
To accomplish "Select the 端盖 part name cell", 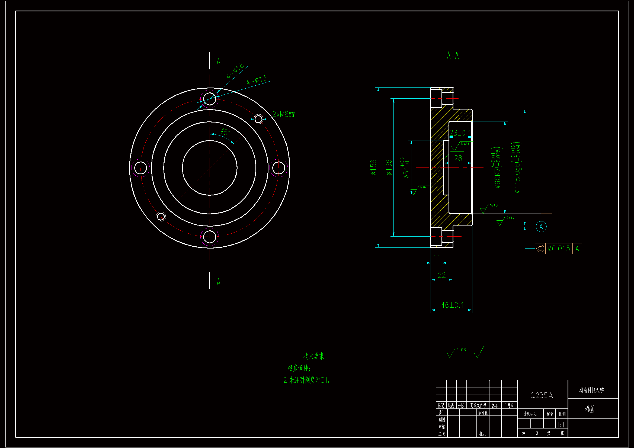I will (x=590, y=409).
